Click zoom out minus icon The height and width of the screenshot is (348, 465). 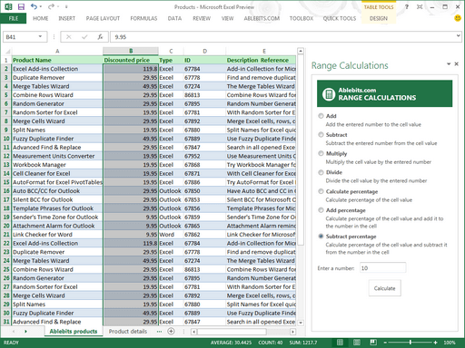(385, 343)
